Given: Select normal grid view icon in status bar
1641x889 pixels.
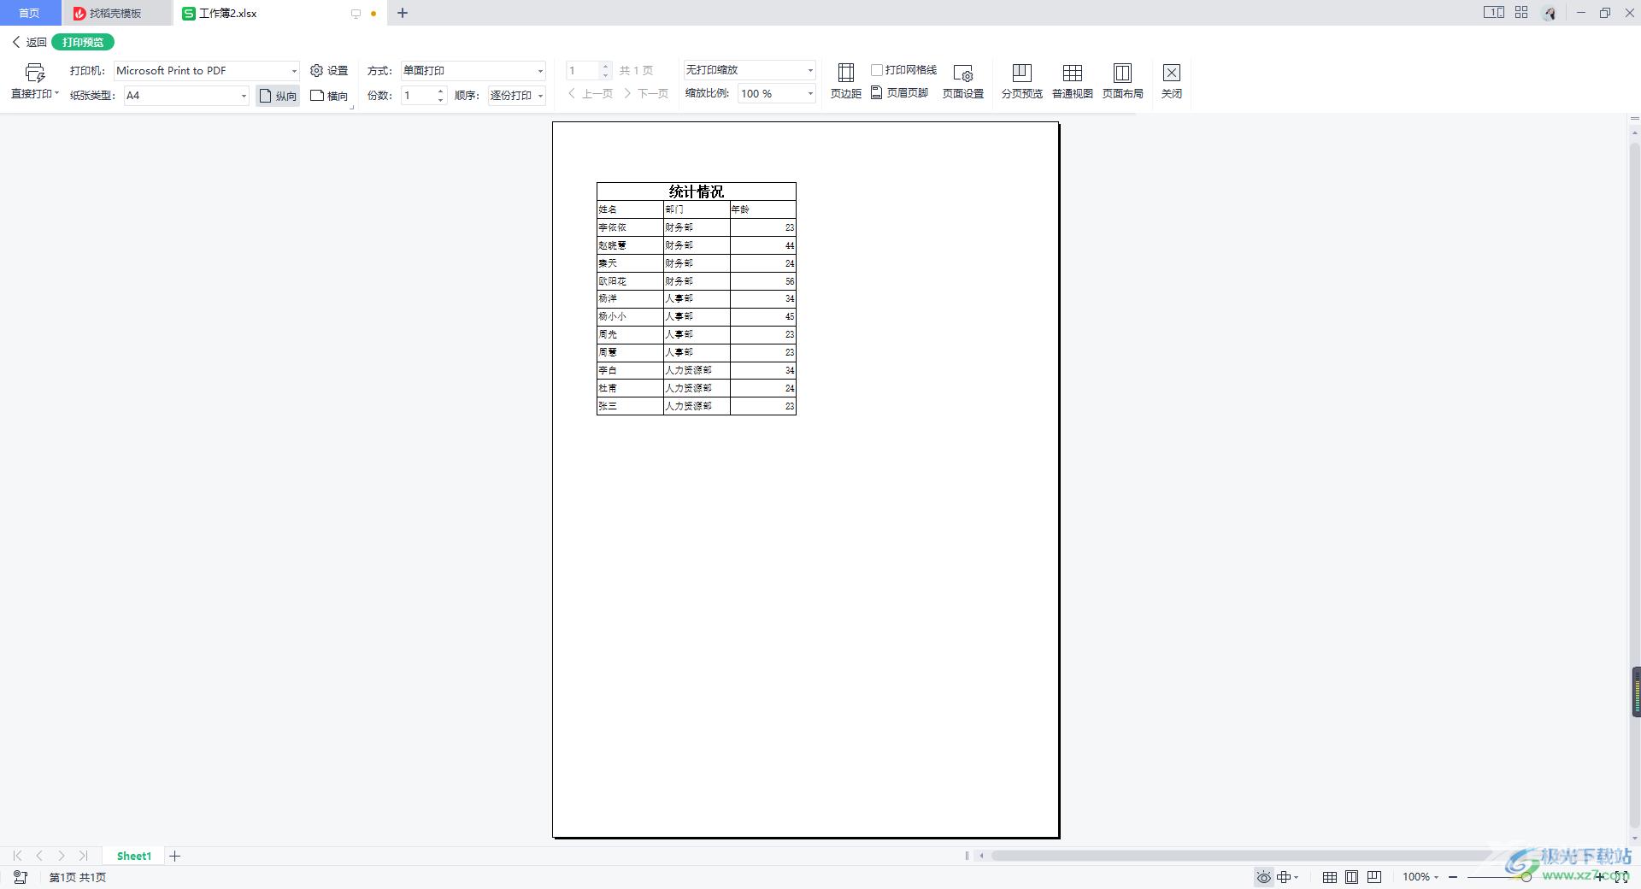Looking at the screenshot, I should click(1330, 877).
